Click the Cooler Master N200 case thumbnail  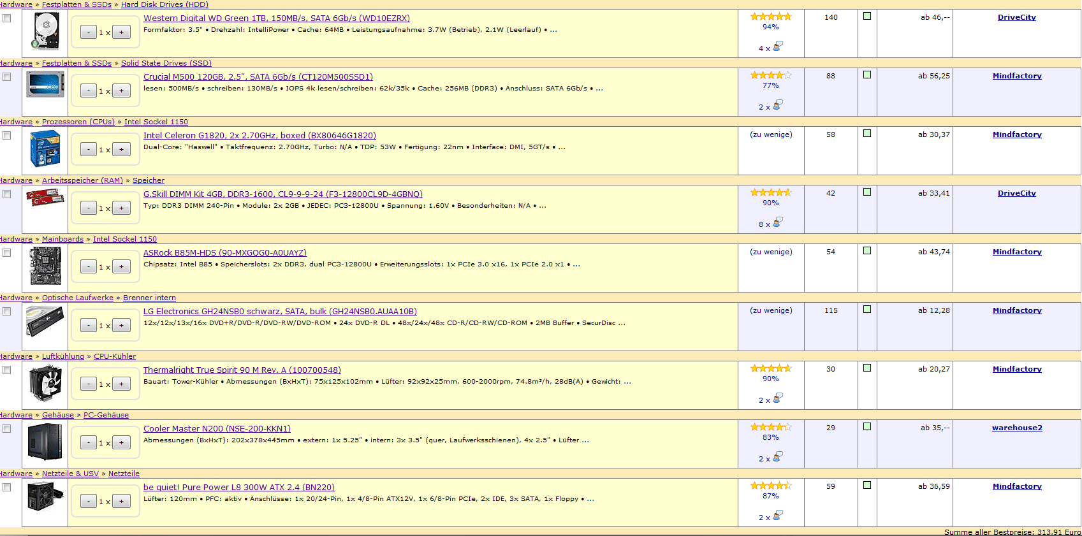[x=45, y=442]
